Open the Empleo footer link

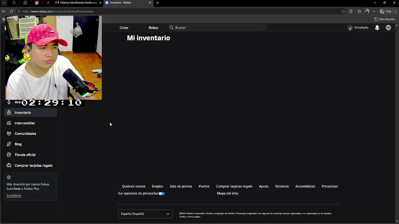[157, 186]
